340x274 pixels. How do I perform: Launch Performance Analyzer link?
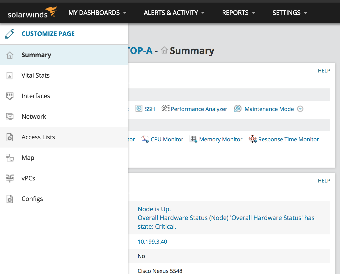(x=199, y=109)
